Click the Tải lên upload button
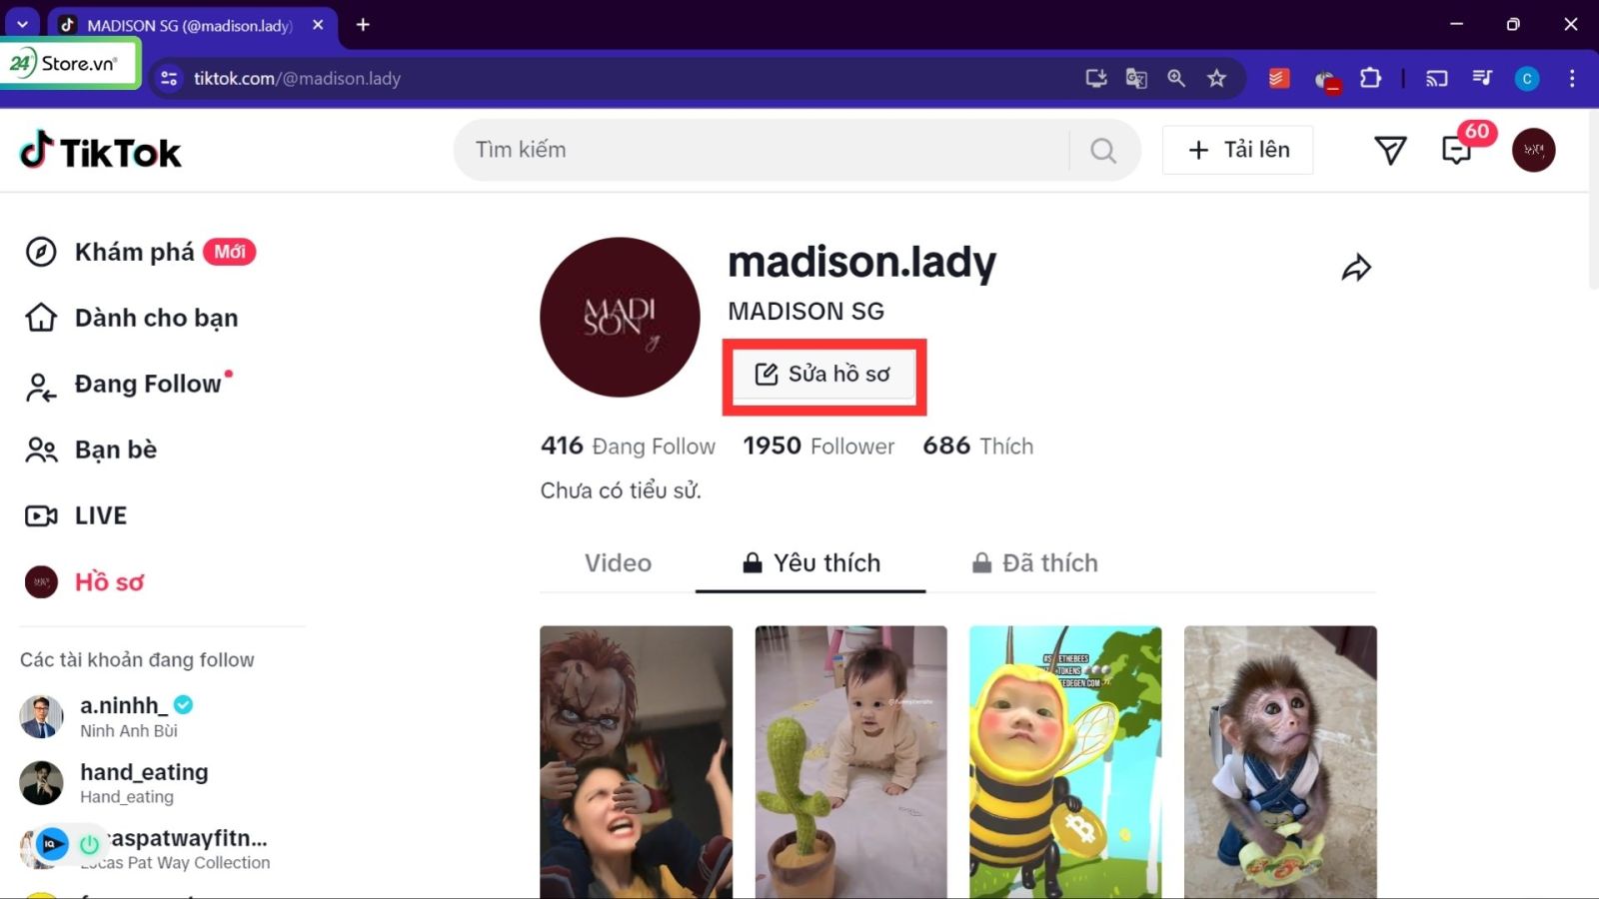Viewport: 1599px width, 899px height. click(1237, 150)
